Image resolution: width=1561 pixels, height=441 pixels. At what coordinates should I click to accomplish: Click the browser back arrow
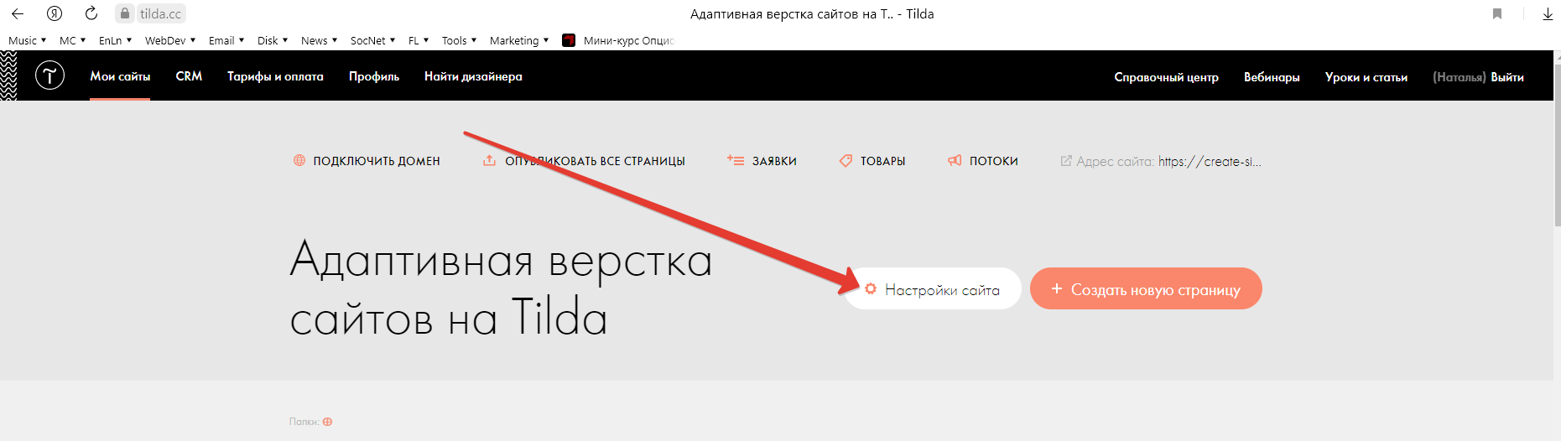[18, 13]
